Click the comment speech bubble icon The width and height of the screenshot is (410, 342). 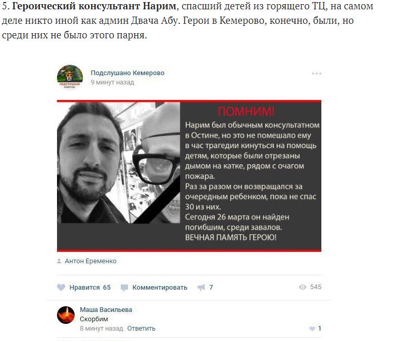coord(124,288)
